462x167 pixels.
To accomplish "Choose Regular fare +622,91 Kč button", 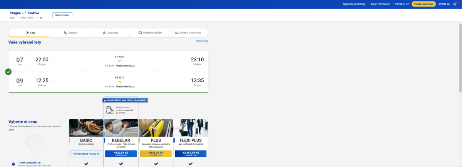I will click(121, 154).
